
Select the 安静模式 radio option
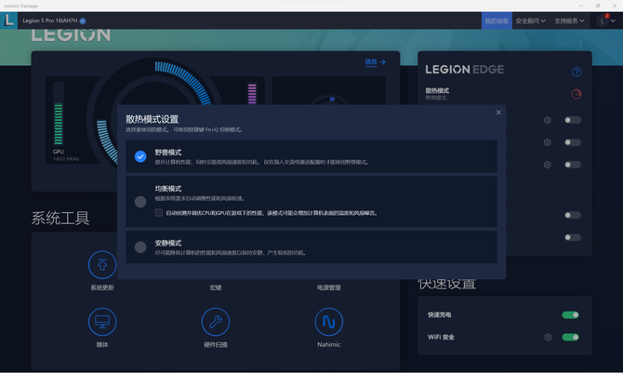click(x=140, y=246)
